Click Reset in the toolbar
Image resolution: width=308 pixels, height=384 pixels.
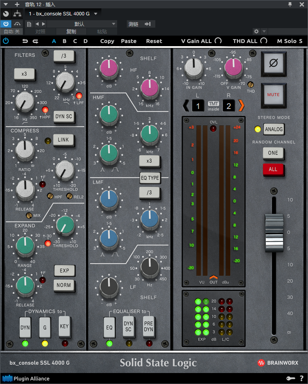[x=154, y=41]
